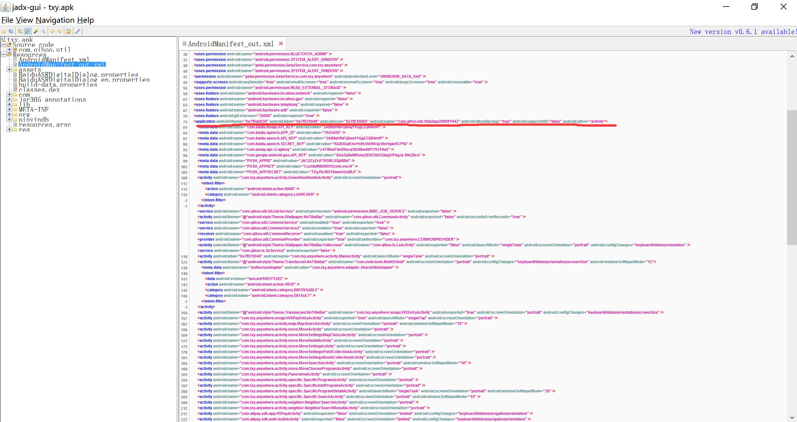Expand the com.qihoo.util package node
The image size is (797, 422).
[x=9, y=49]
